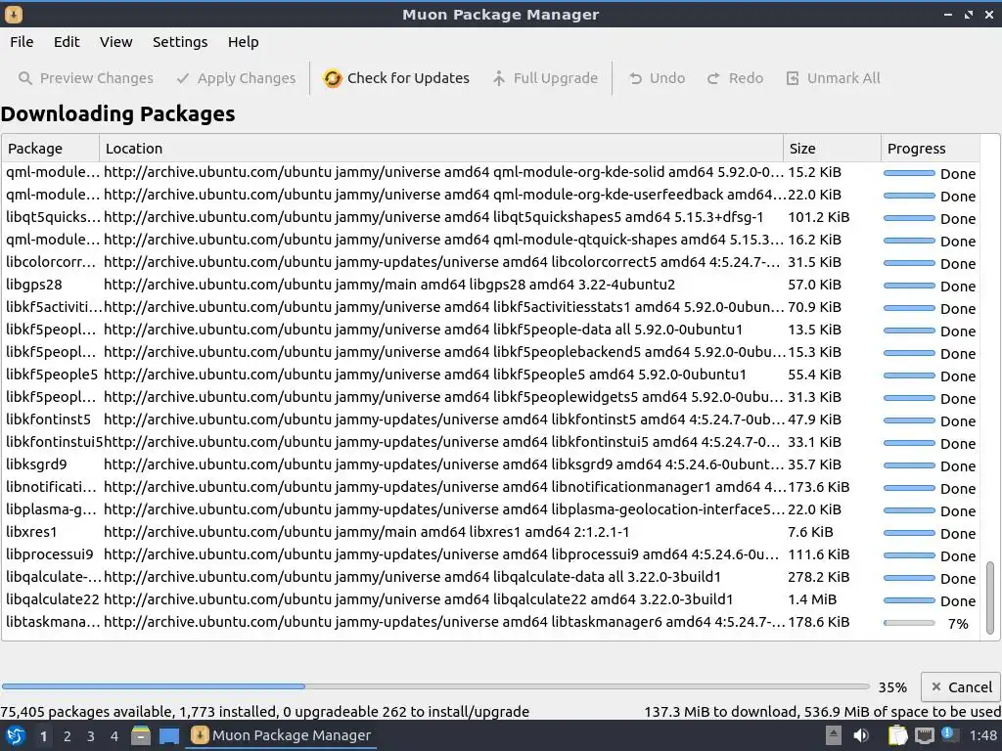Switch to virtual desktop 1
Image resolution: width=1002 pixels, height=751 pixels.
pos(43,736)
